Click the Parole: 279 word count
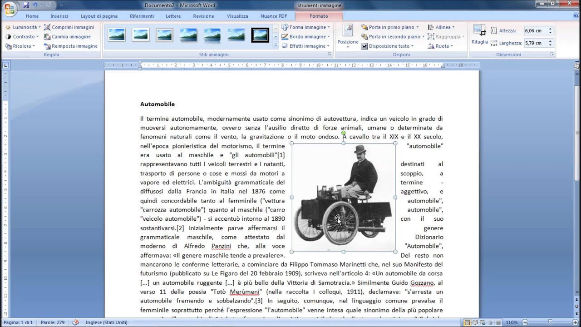Screen dimensions: 581x327 [x=52, y=322]
